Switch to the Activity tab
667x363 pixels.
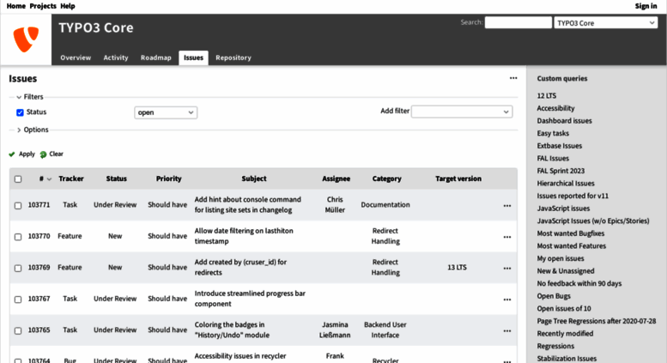coord(116,57)
